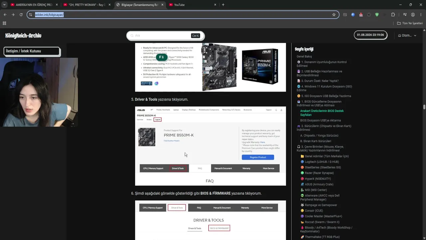Go to Genel Adımlar (Tüm Markalar İçin)

pos(324,156)
